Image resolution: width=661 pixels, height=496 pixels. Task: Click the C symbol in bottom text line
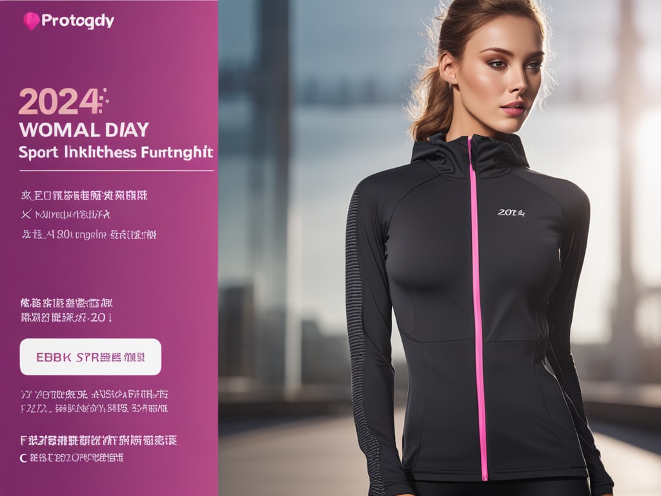pos(24,458)
